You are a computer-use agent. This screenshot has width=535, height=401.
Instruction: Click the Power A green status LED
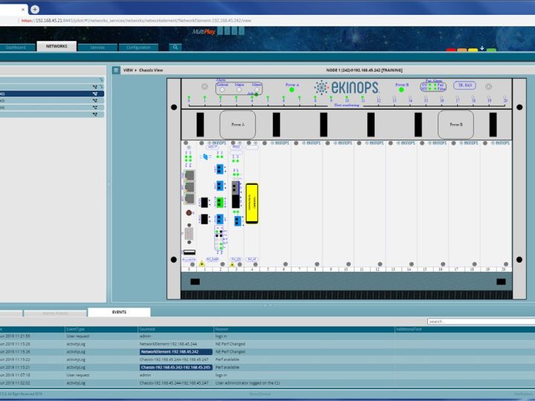tap(292, 90)
